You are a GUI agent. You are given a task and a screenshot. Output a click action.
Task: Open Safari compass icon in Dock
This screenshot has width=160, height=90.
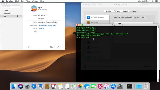(x=34, y=86)
